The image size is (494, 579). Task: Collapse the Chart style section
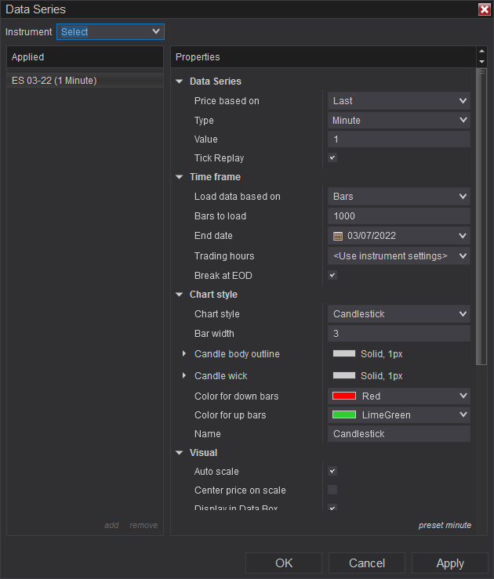pyautogui.click(x=180, y=295)
